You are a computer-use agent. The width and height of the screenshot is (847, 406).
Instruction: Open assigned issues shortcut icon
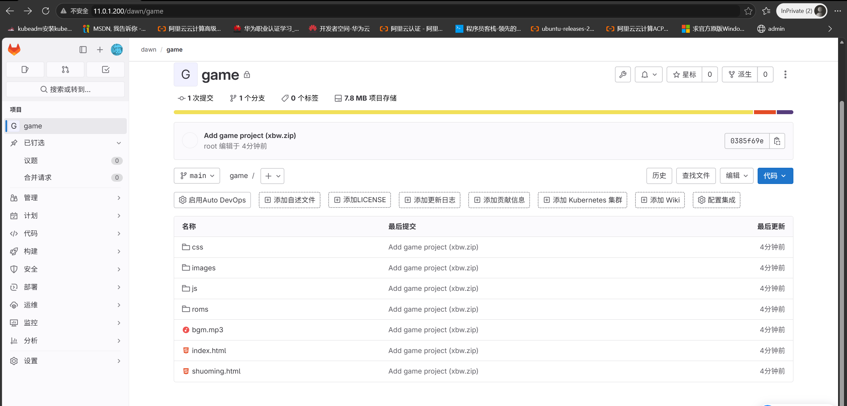[x=25, y=69]
